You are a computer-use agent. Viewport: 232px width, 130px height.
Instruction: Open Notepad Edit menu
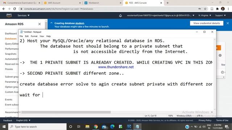point(27,36)
